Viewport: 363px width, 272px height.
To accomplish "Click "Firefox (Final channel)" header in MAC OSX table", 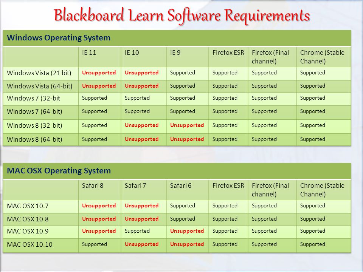I will tap(270, 190).
